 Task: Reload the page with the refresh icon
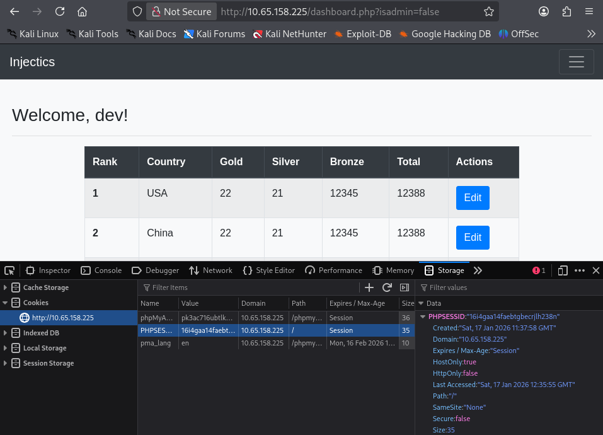click(x=60, y=11)
